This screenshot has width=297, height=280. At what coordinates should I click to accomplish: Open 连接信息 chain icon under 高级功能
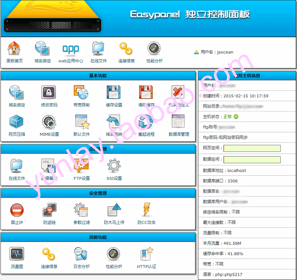pyautogui.click(x=49, y=254)
